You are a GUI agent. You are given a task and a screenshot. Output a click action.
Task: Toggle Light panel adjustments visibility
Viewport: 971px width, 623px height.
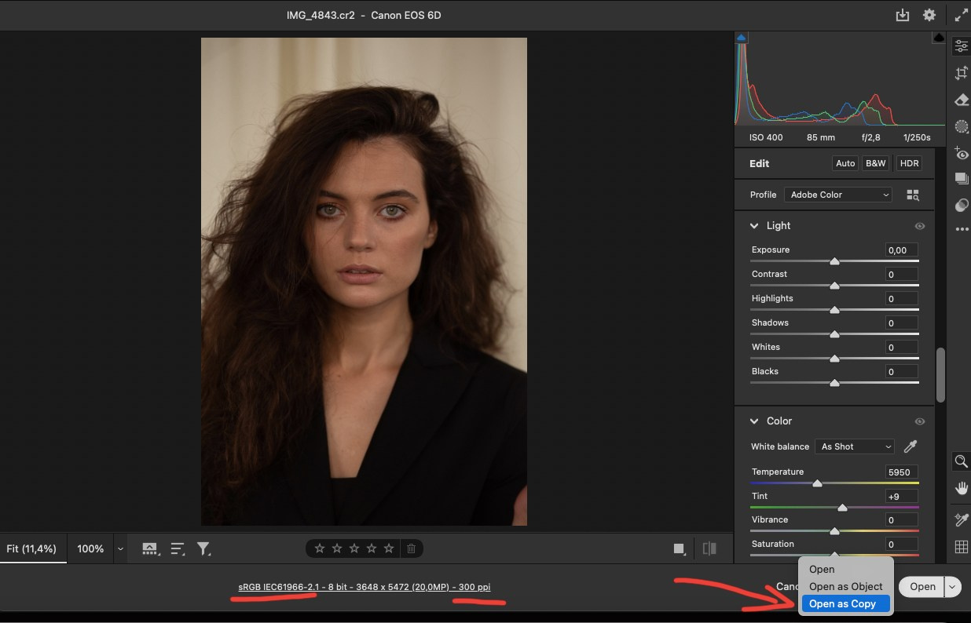click(x=919, y=226)
